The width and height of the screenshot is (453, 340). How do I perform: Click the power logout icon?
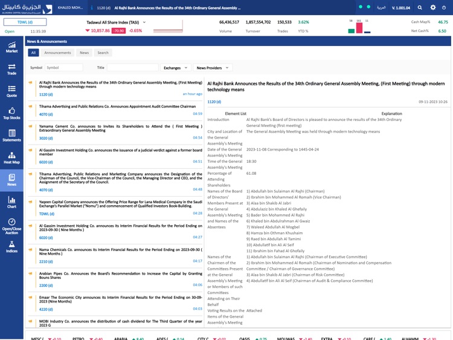(444, 8)
